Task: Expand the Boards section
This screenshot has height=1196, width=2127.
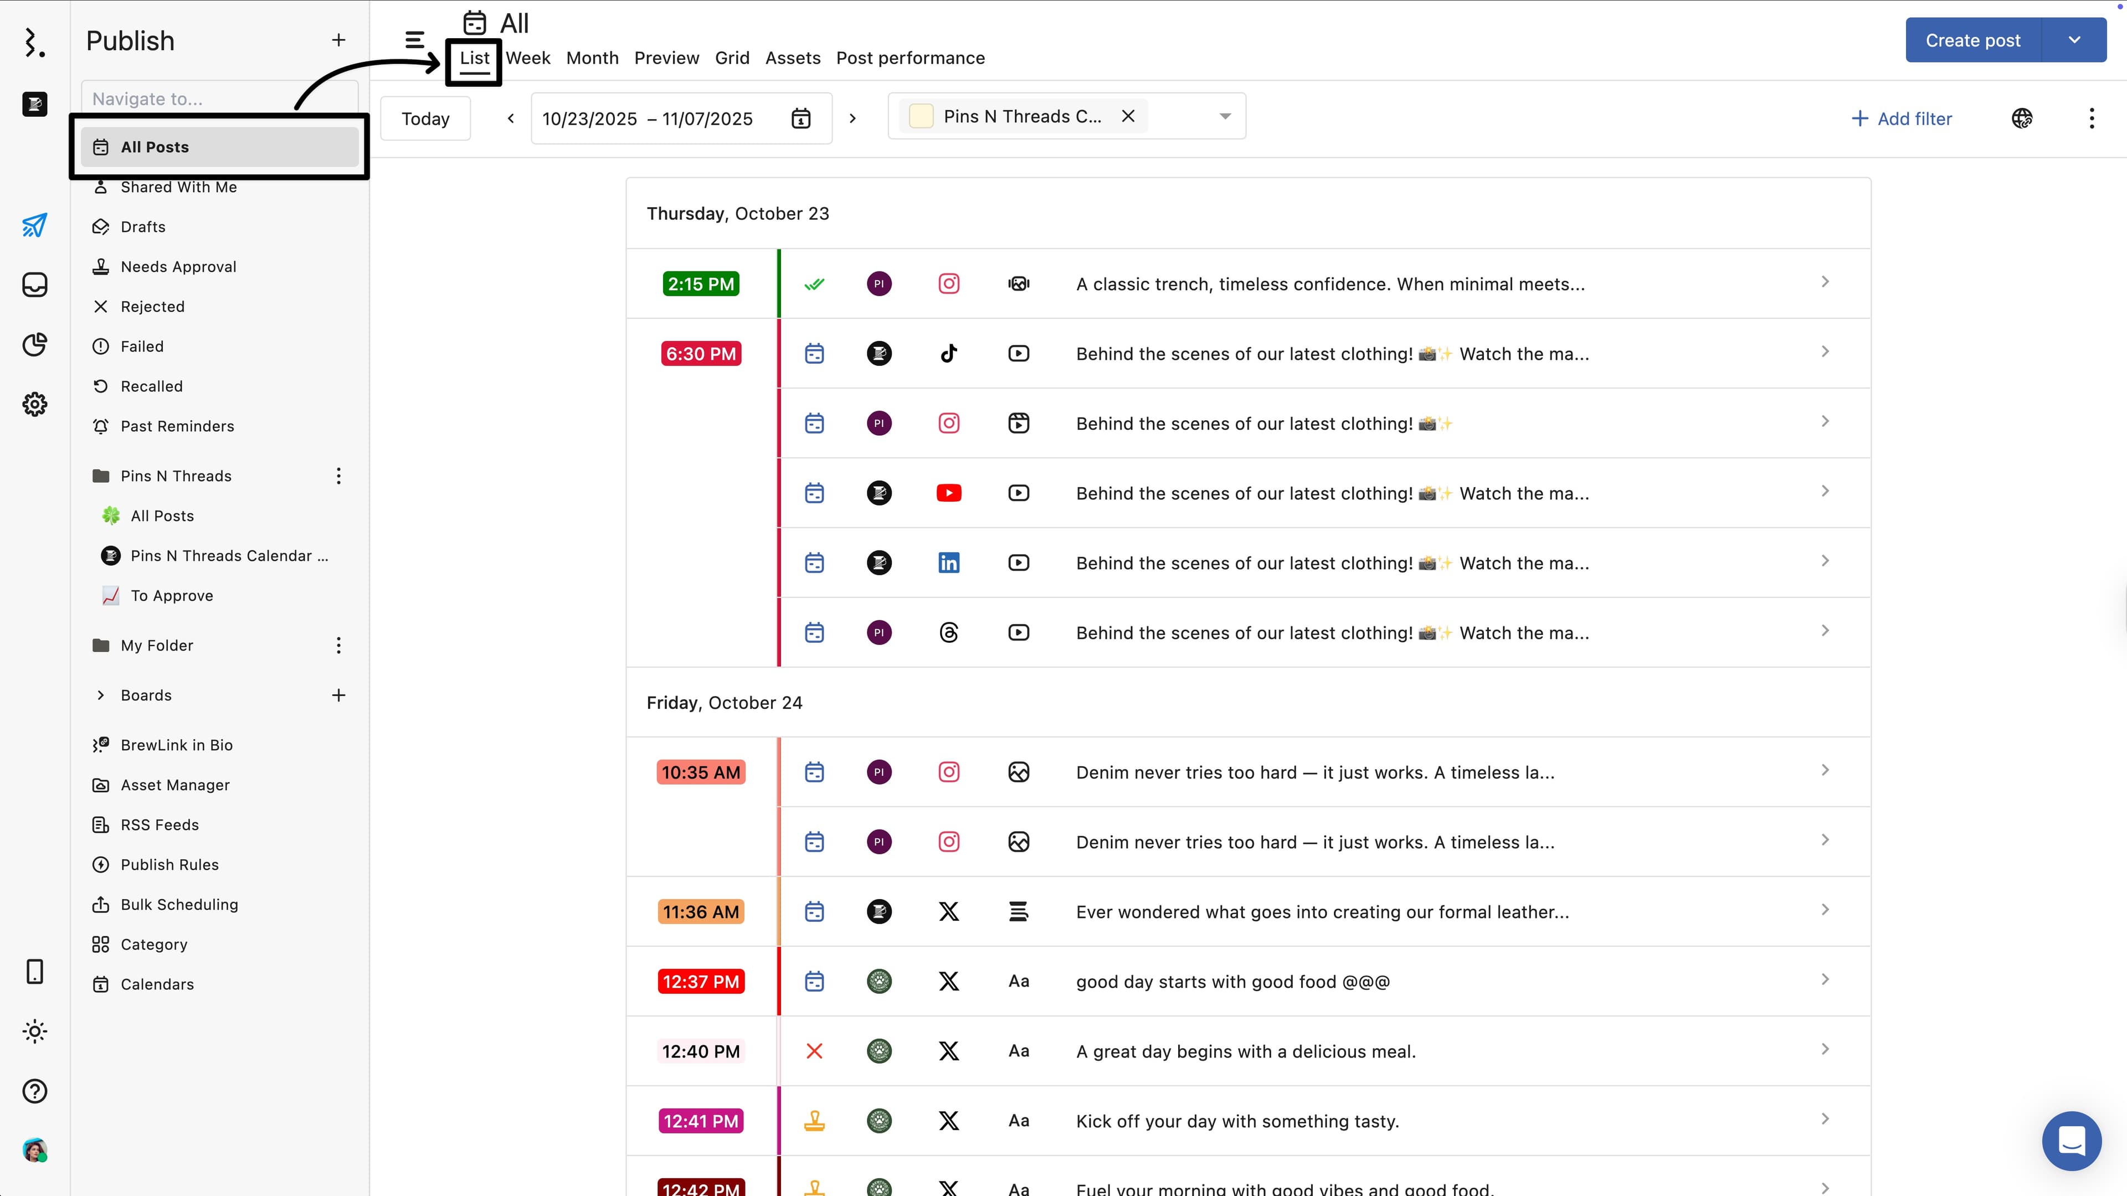Action: (x=101, y=695)
